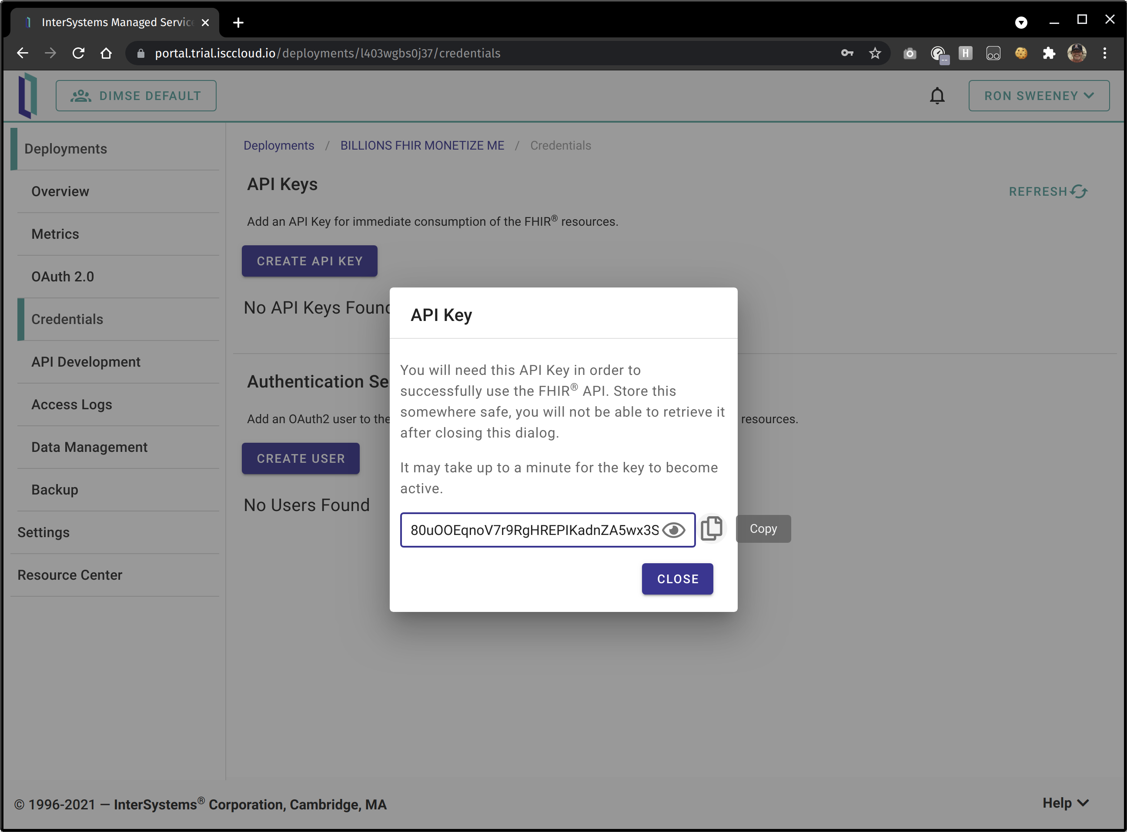
Task: Open BILLIONS FHIR MONETIZE ME breadcrumb
Action: click(x=422, y=146)
